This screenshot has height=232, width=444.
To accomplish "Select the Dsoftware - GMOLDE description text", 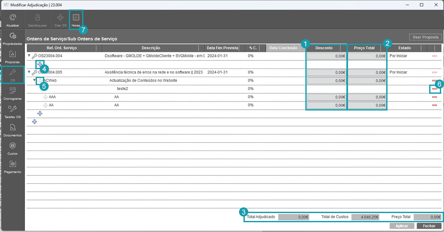I will (155, 56).
